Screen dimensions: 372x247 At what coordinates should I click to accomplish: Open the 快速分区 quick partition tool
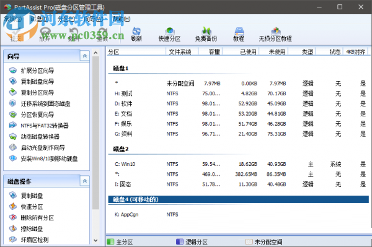click(169, 34)
